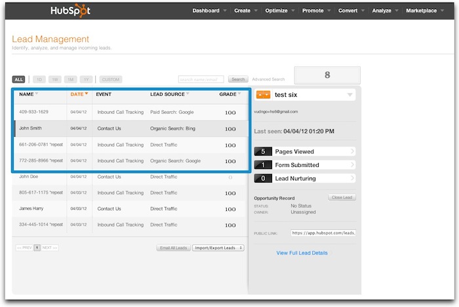This screenshot has width=459, height=307.
Task: Select the 772-285-8966 repeat lead
Action: [x=130, y=161]
